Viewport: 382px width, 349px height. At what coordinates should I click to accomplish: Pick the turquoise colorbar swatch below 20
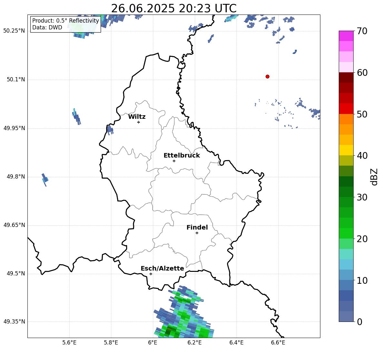click(x=346, y=254)
